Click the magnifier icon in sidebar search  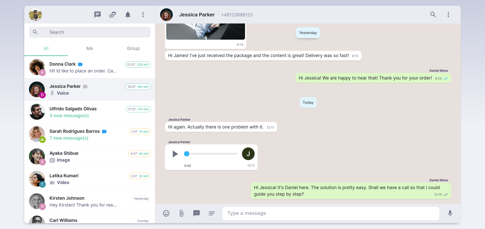(x=35, y=32)
